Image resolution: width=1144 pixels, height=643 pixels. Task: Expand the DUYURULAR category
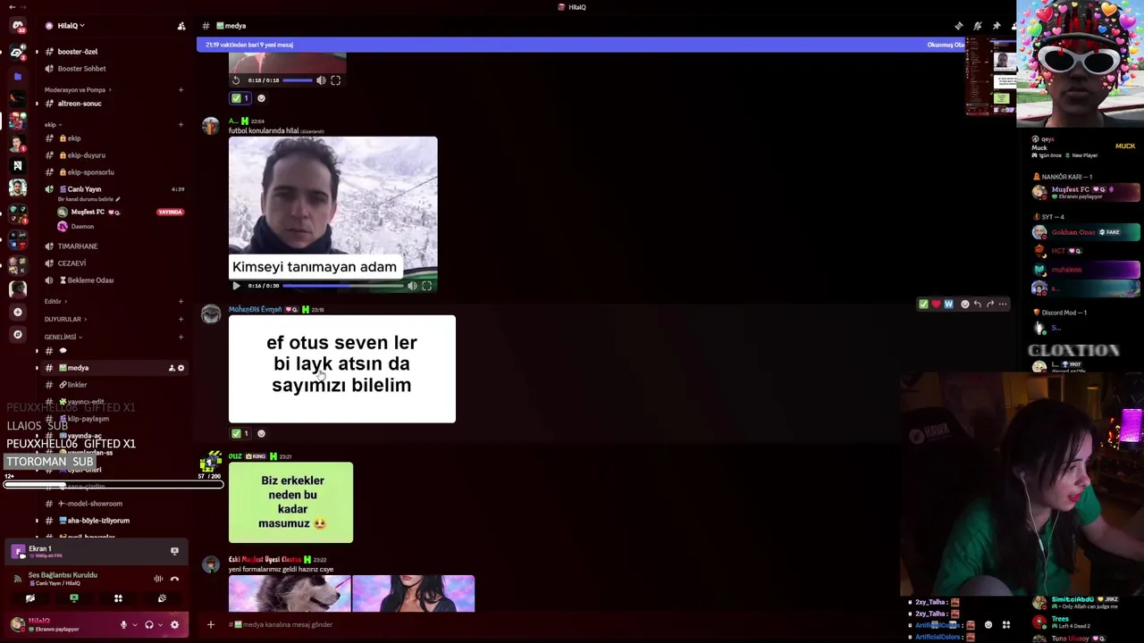(64, 319)
